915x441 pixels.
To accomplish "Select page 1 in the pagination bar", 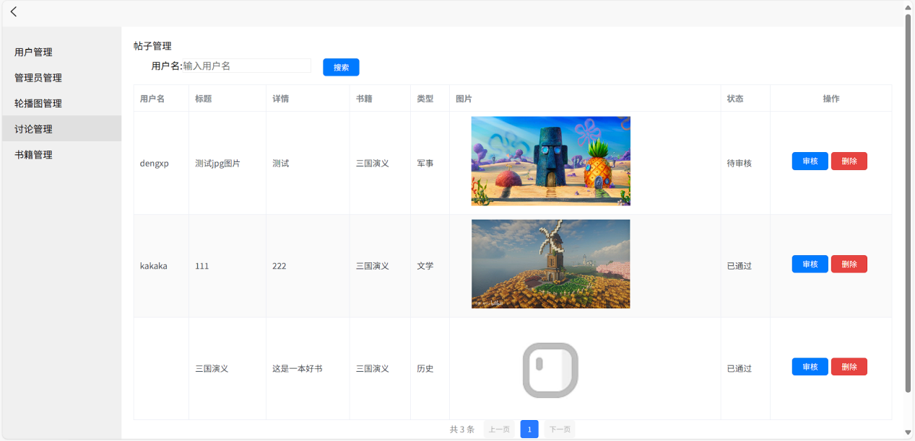I will (x=529, y=428).
